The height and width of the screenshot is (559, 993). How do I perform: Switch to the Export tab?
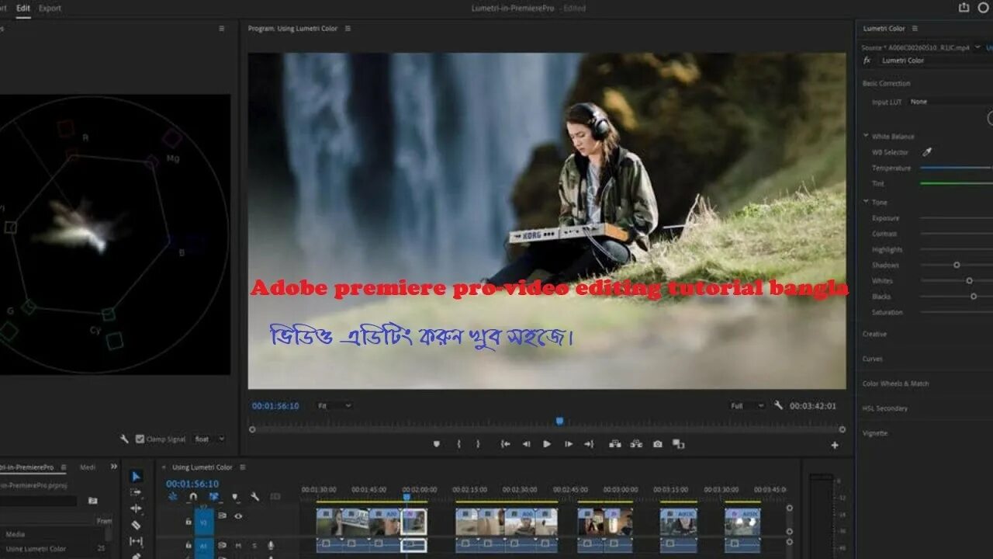coord(50,8)
